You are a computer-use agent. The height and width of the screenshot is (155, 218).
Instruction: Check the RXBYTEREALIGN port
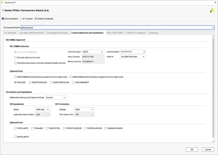pyautogui.click(x=51, y=82)
